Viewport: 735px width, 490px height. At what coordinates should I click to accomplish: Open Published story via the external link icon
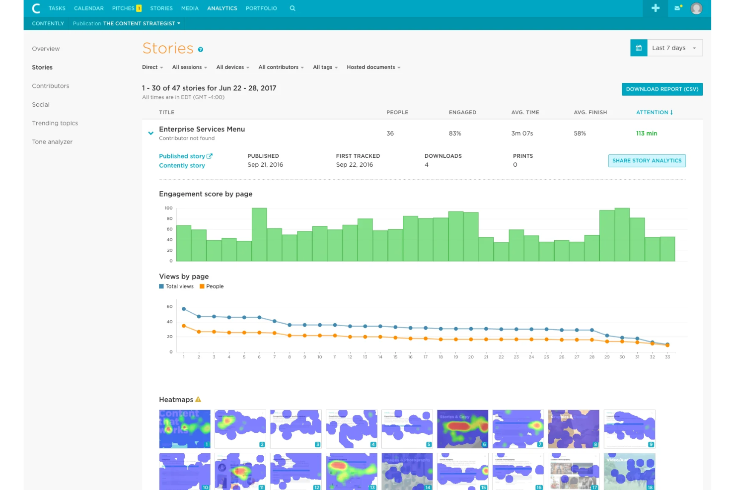click(x=209, y=156)
